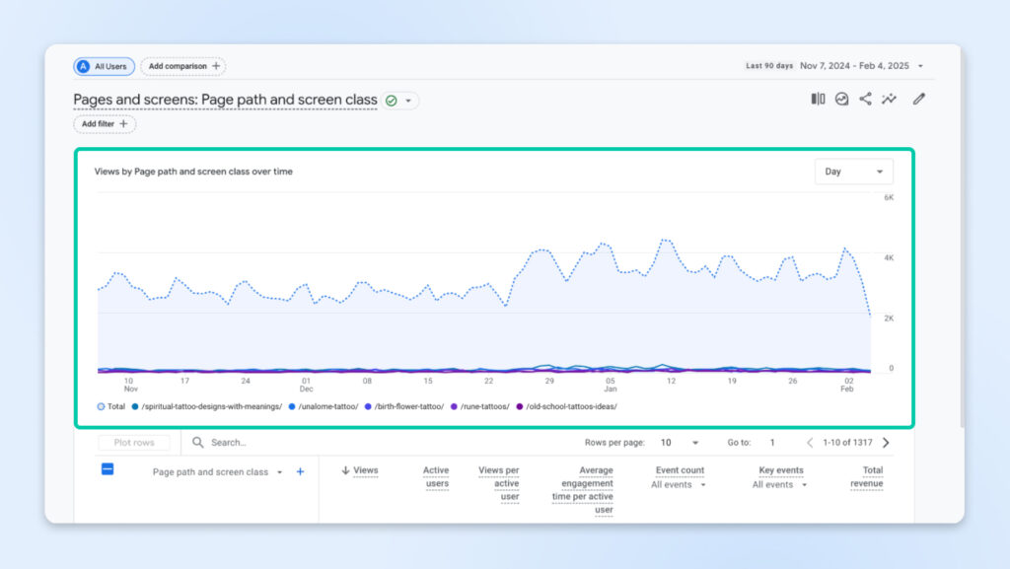Screen dimensions: 1010x569
Task: Click the Add filter button
Action: 105,124
